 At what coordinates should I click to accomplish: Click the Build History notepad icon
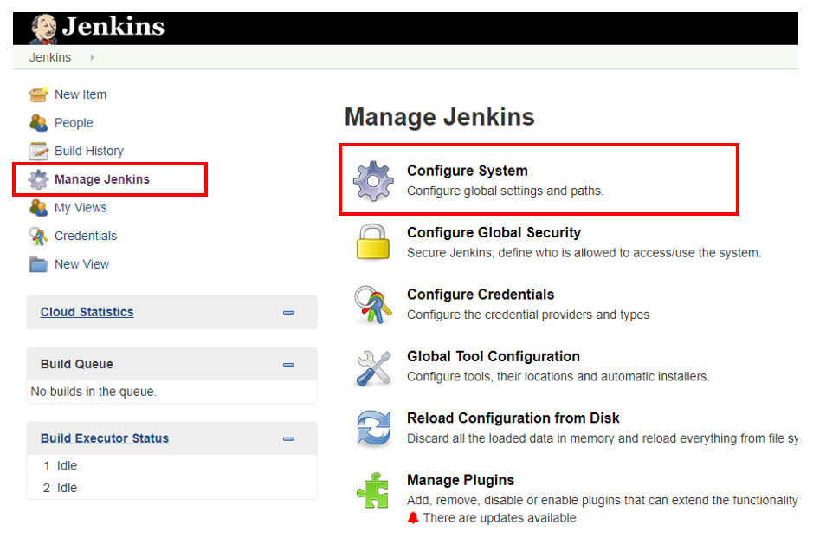click(38, 152)
